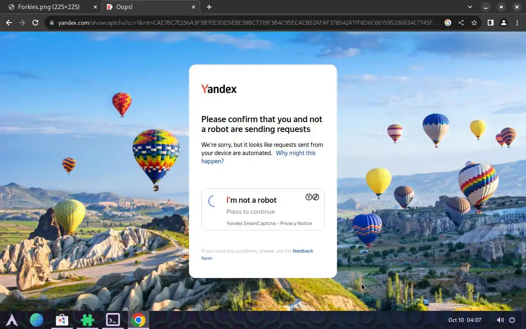Open the power menu icon
The image size is (526, 329).
tap(512, 320)
